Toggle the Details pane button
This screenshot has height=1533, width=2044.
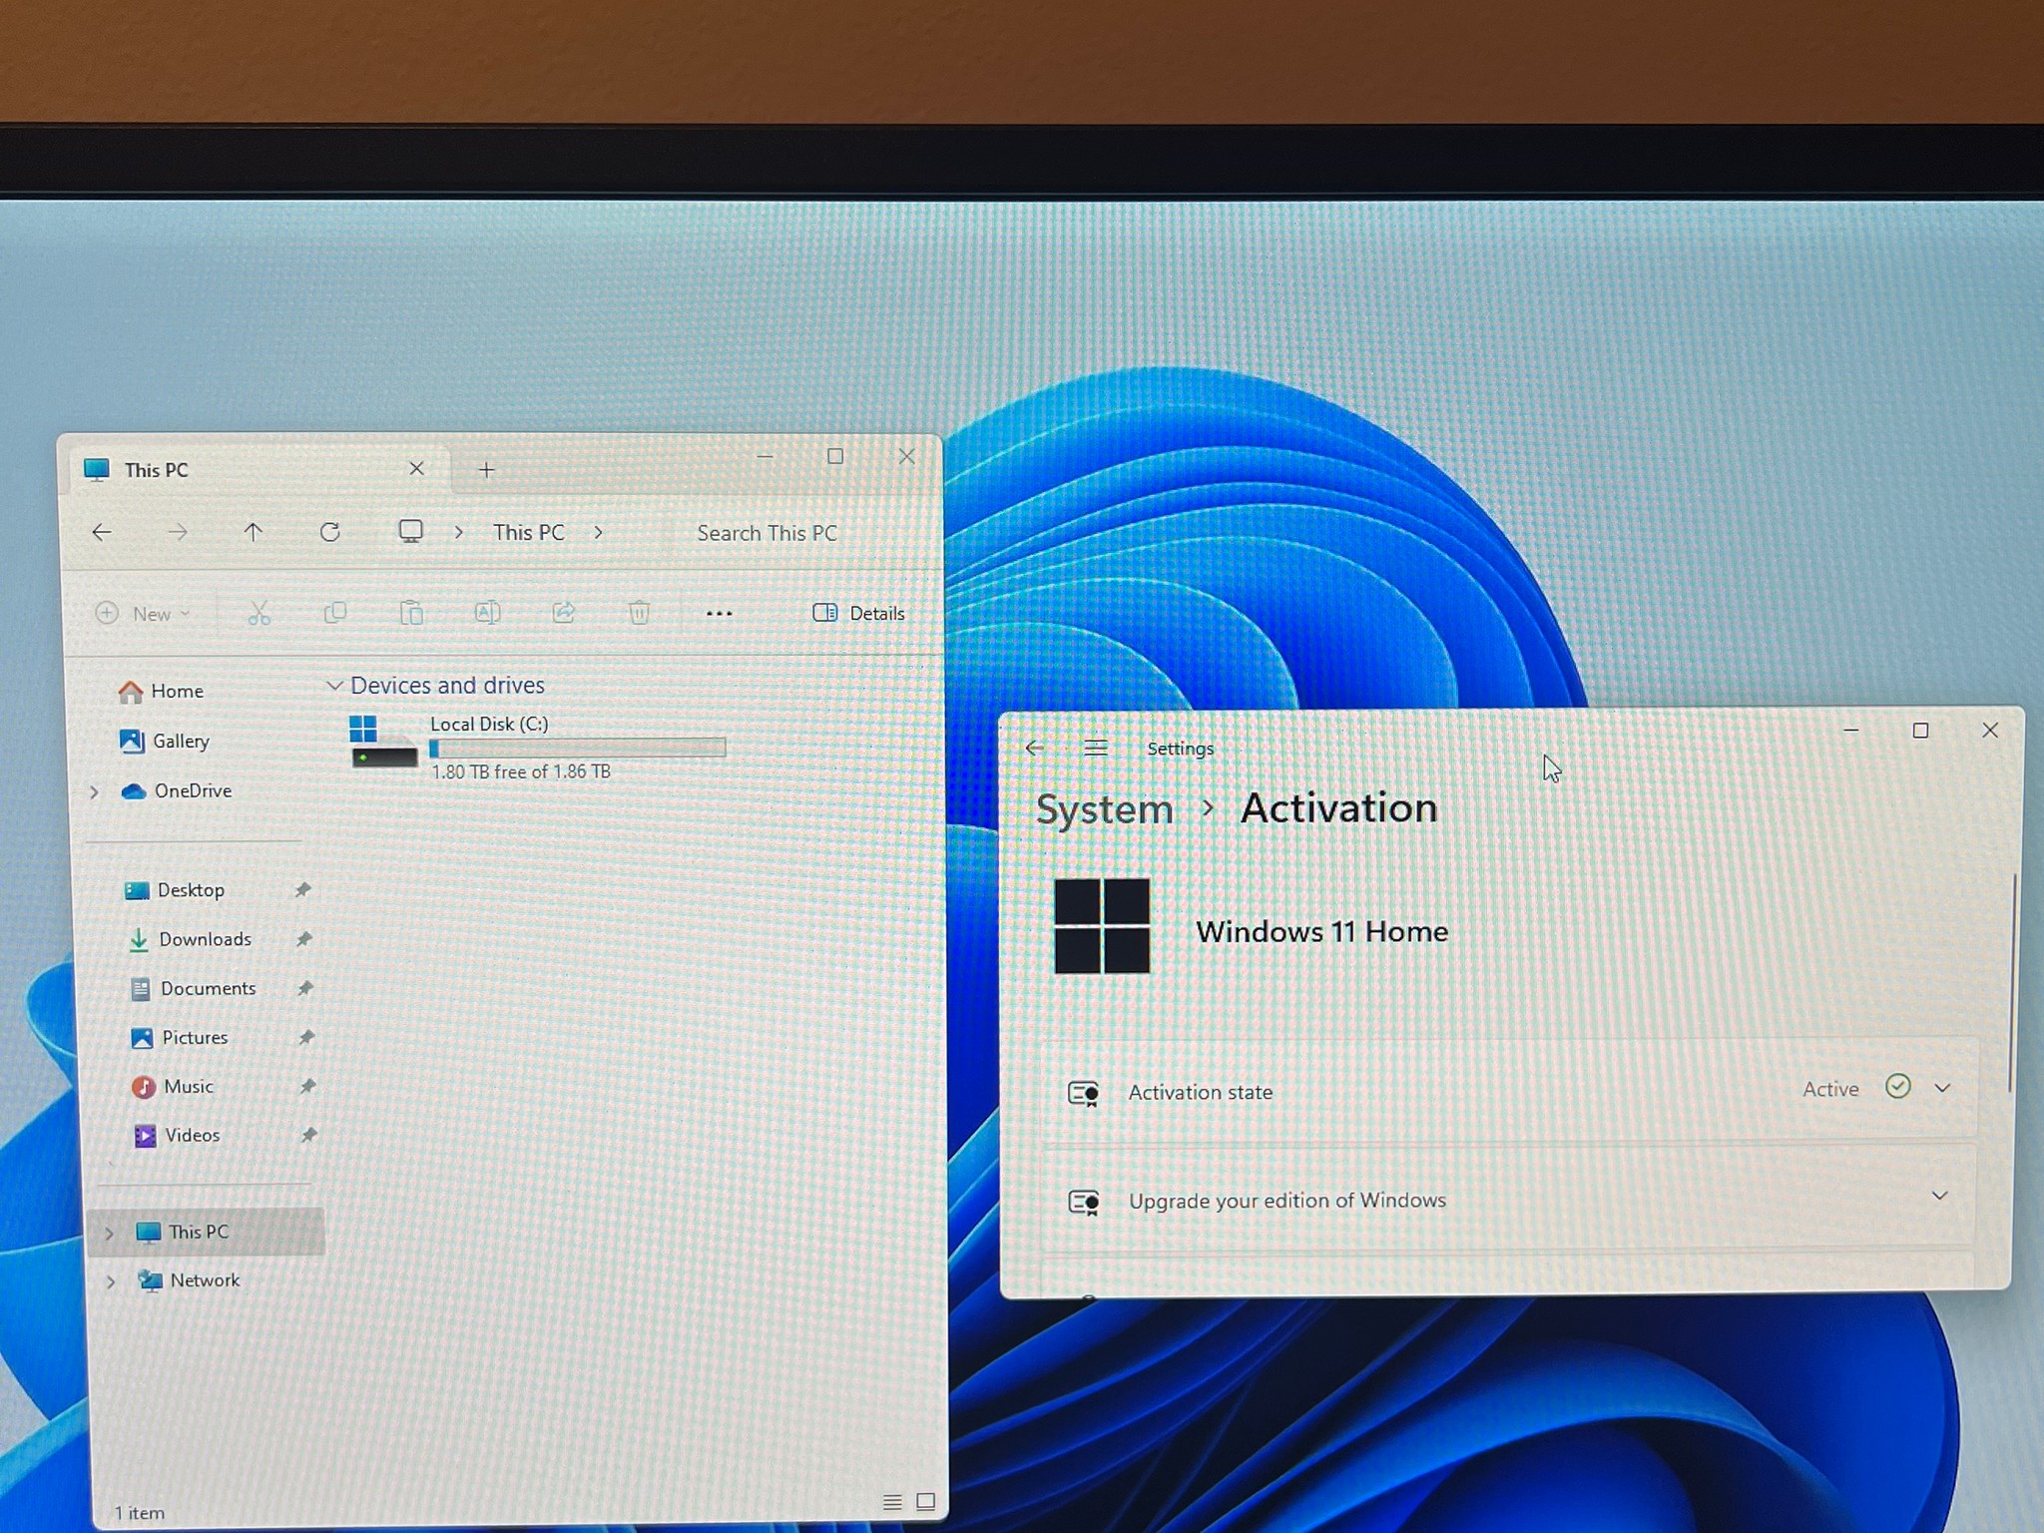(x=859, y=613)
